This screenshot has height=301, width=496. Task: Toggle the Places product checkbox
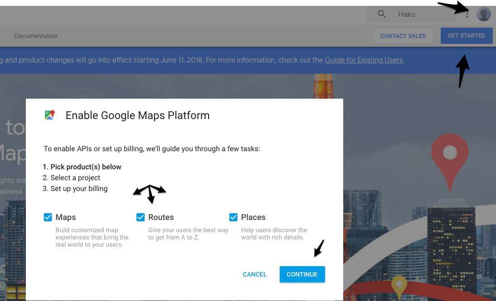(233, 217)
